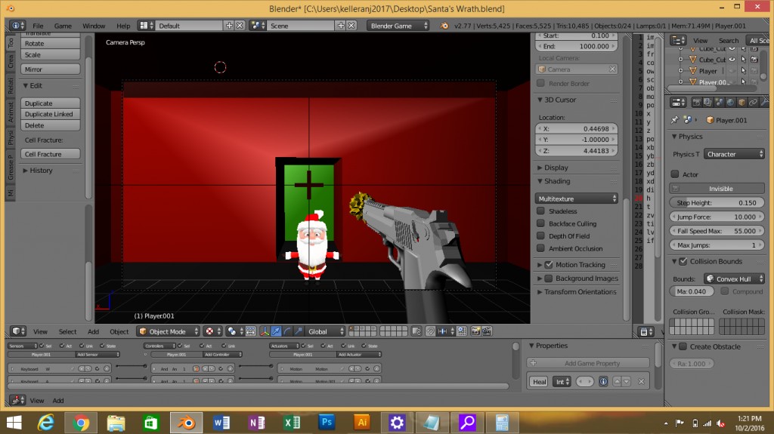Click the Cell Fracture button
The image size is (774, 434).
click(50, 154)
